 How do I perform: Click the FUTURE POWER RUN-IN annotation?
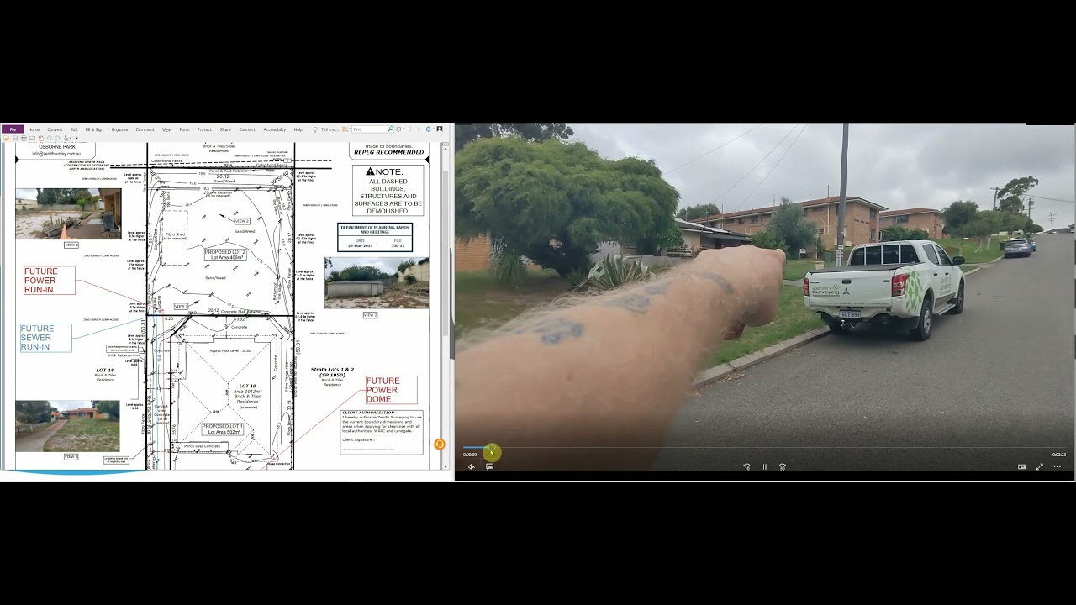pyautogui.click(x=49, y=281)
